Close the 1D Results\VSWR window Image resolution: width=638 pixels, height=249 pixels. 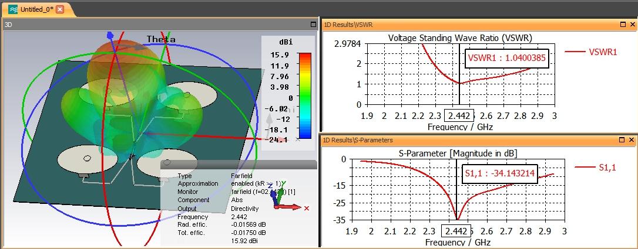(x=632, y=25)
